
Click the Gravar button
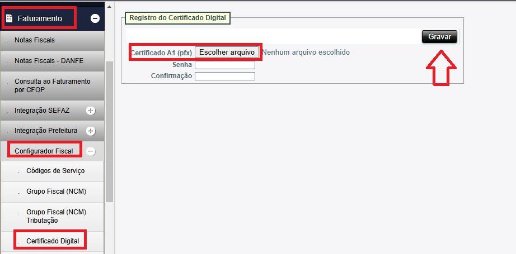click(x=439, y=36)
